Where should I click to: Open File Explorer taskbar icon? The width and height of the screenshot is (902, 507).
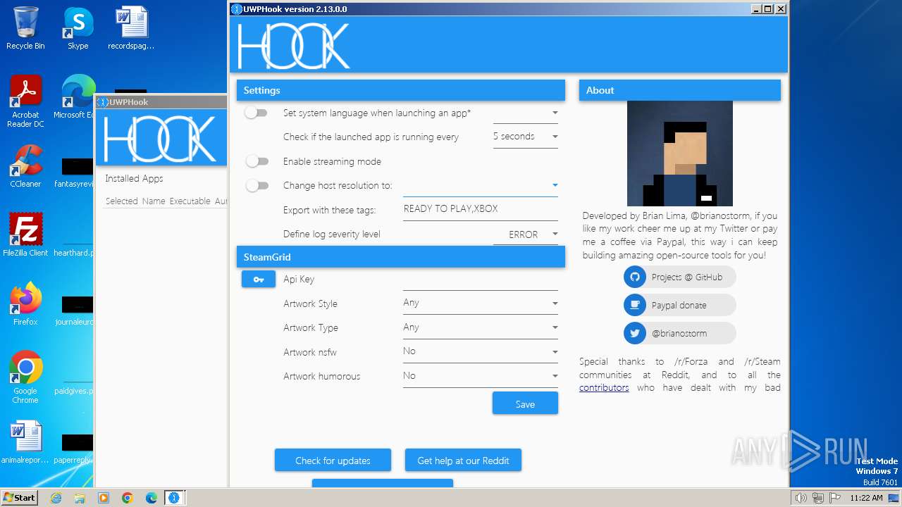[x=80, y=498]
